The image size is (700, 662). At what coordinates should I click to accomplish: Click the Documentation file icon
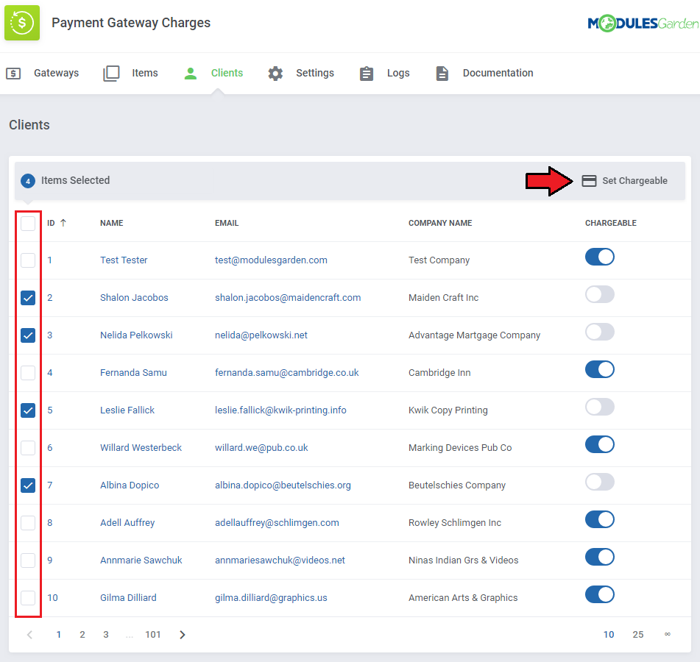442,73
